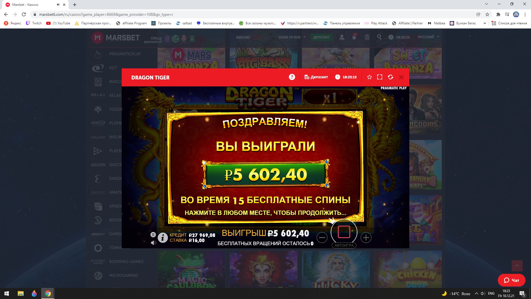The width and height of the screenshot is (531, 299).
Task: Mute the game sound speaker
Action: tap(153, 243)
